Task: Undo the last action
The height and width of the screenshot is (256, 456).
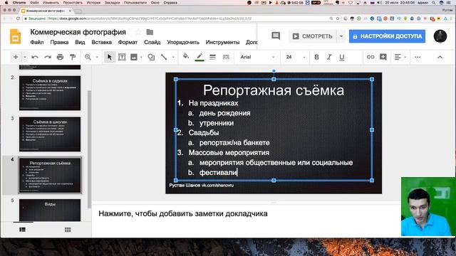Action: tap(35, 57)
